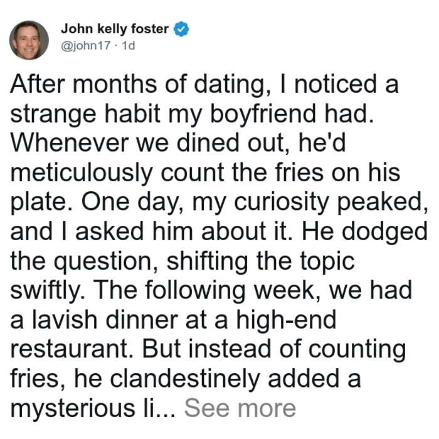The width and height of the screenshot is (439, 439).
Task: Click the text 'But instead of counting'
Action: [274, 349]
